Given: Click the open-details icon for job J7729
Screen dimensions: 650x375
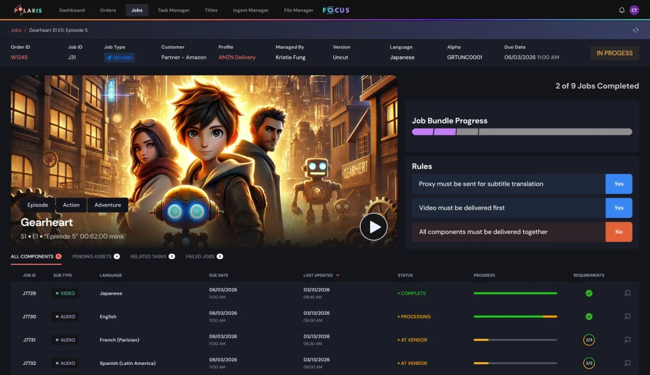Looking at the screenshot, I should tap(627, 293).
